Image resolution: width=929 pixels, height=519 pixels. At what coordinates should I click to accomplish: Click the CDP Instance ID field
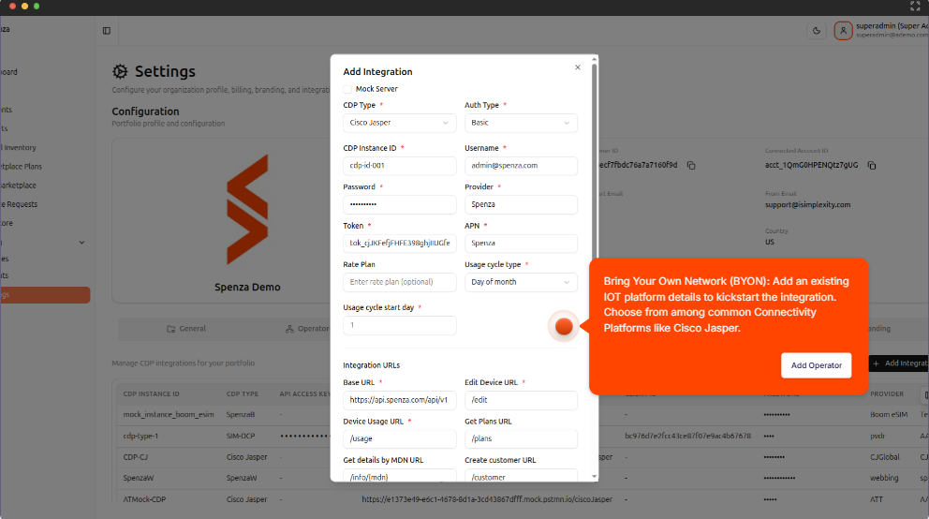point(399,165)
